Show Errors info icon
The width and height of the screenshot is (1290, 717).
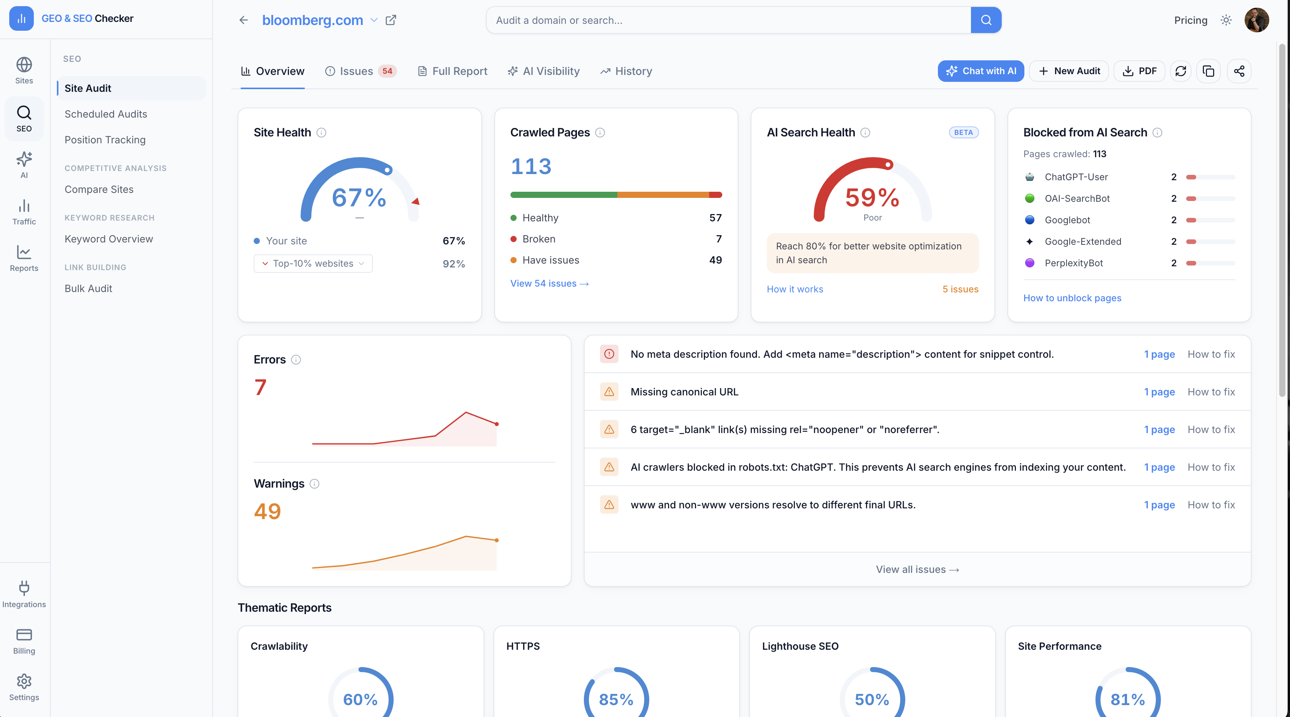[x=296, y=360]
